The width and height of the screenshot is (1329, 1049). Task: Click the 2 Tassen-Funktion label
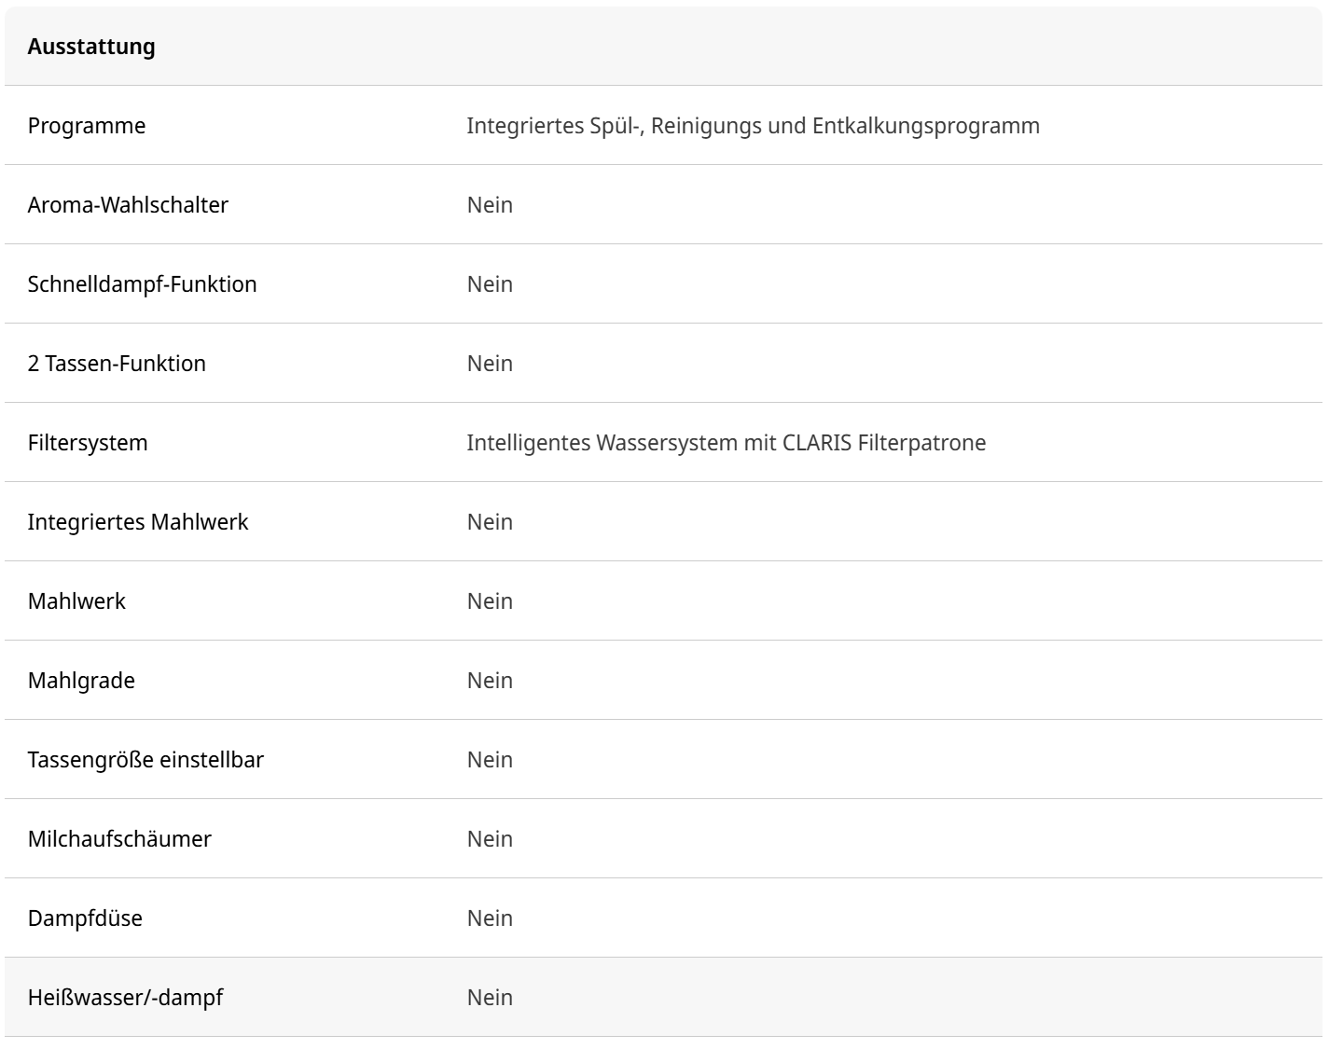[x=117, y=364]
